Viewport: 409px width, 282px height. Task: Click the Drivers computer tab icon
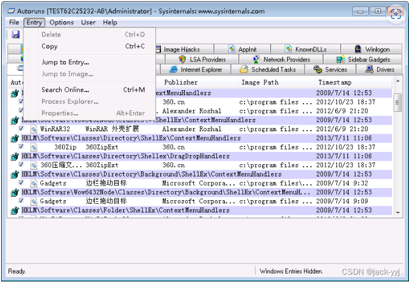[x=369, y=69]
